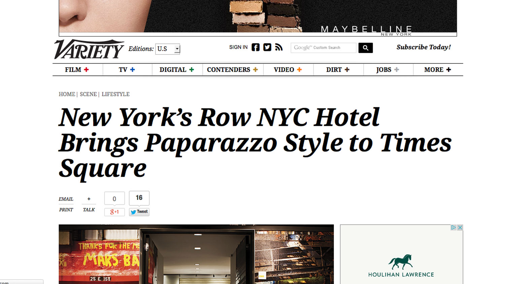Click the magnifying glass search button

(x=366, y=48)
